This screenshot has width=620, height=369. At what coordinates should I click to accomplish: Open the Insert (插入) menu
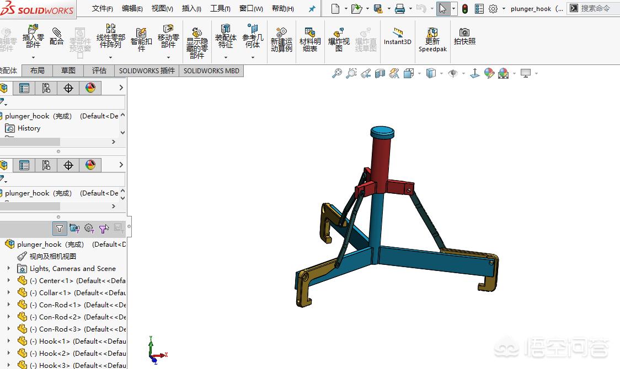click(x=191, y=9)
